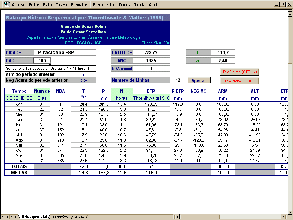Image resolution: width=293 pixels, height=220 pixels.
Task: Click January temperature value 24,4
Action: click(x=84, y=104)
